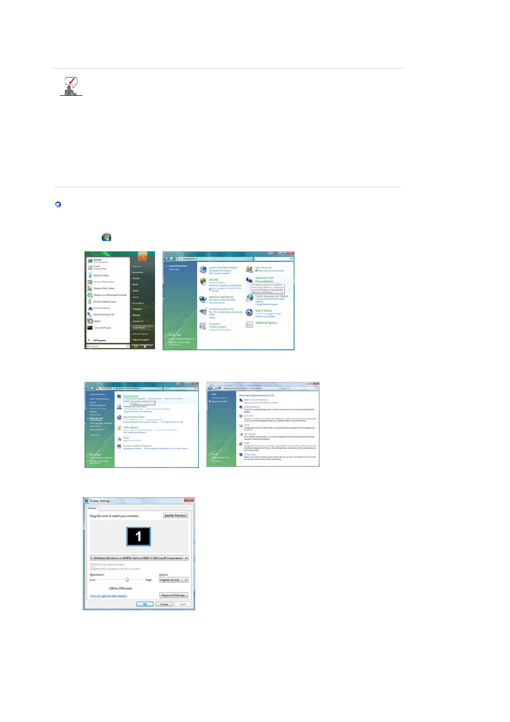510x722 pixels.
Task: Click Clock, Language, and Region icon
Action: pyautogui.click(x=249, y=298)
